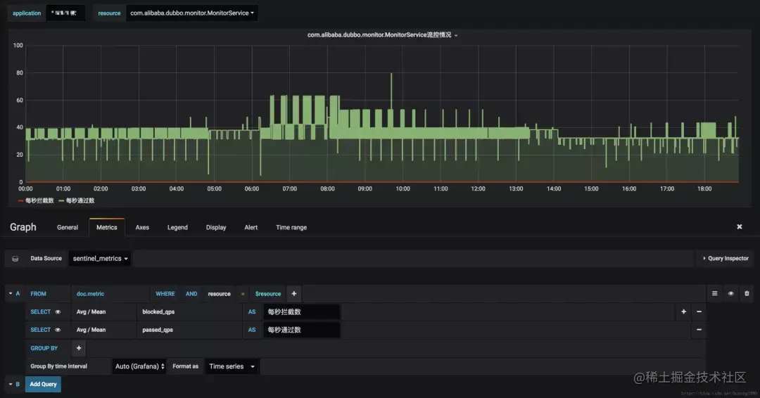760x398 pixels.
Task: Click the Add Query button
Action: pos(43,385)
